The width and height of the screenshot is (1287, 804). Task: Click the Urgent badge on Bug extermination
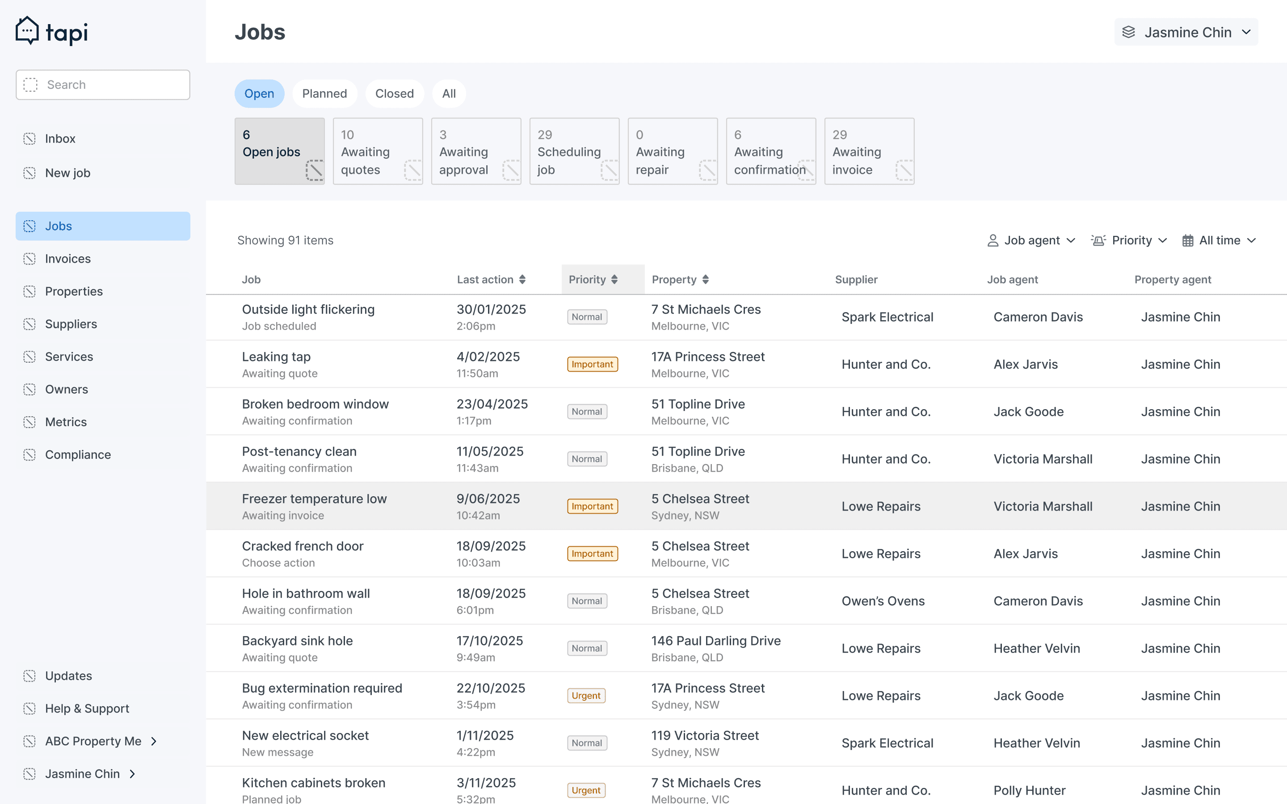[x=586, y=695]
